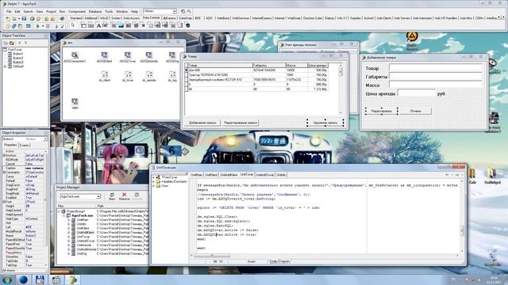Click the Open file toolbar icon
The image size is (508, 285).
pyautogui.click(x=14, y=19)
